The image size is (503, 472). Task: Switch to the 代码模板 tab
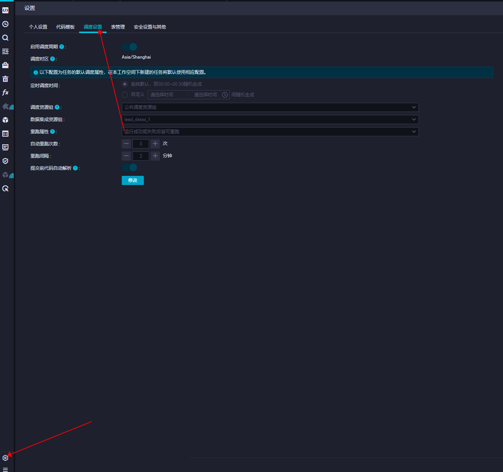point(65,27)
